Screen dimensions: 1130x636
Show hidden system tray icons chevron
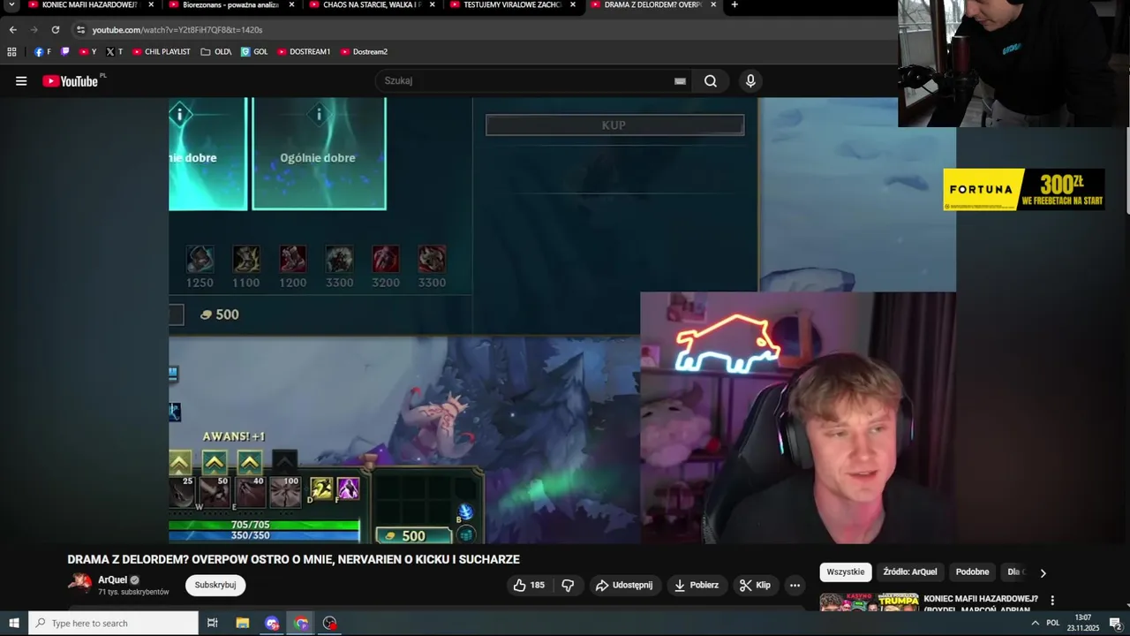tap(1035, 624)
